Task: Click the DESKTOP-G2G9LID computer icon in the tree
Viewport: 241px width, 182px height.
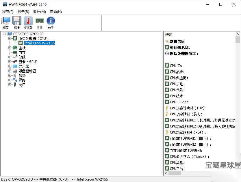Action: coord(10,34)
